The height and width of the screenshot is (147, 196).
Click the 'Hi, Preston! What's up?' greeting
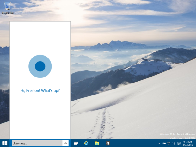point(40,91)
